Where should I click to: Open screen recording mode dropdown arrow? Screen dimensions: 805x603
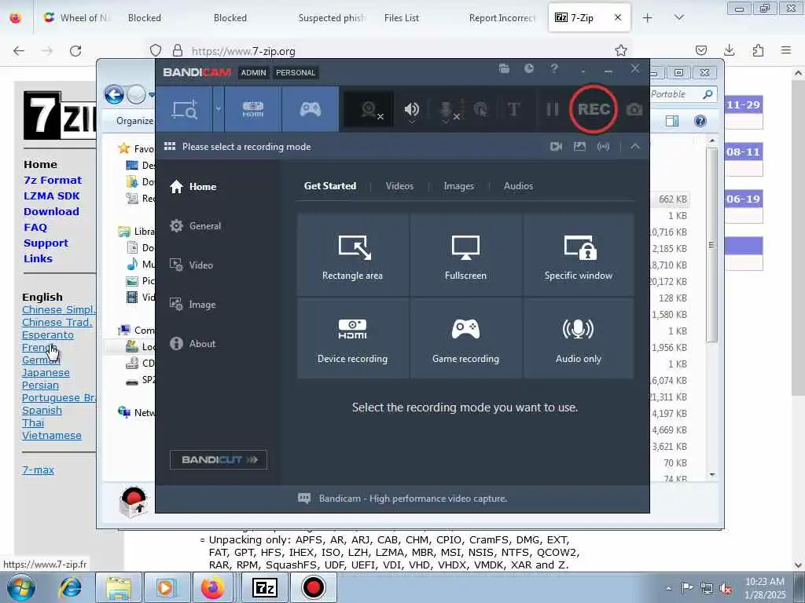click(x=219, y=109)
